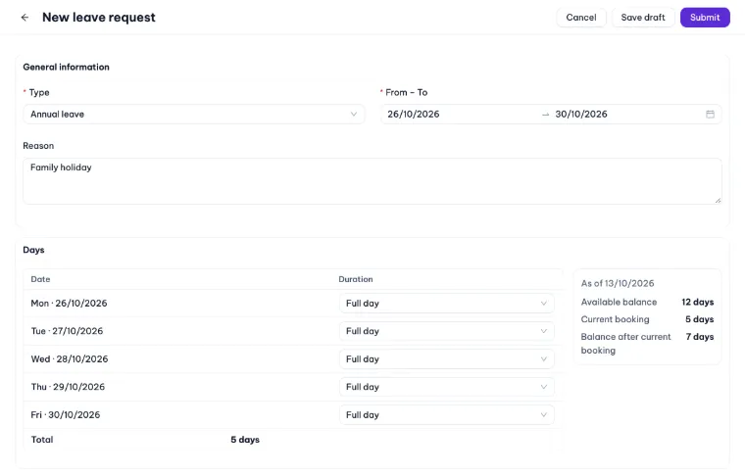Click the Total 5 days value
This screenshot has height=475, width=745.
click(245, 440)
